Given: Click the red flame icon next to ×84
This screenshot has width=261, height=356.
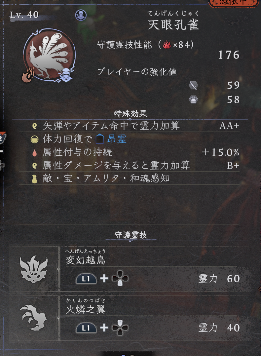Looking at the screenshot, I should pyautogui.click(x=167, y=45).
